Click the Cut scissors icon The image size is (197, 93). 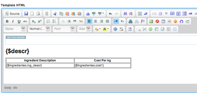[55, 14]
